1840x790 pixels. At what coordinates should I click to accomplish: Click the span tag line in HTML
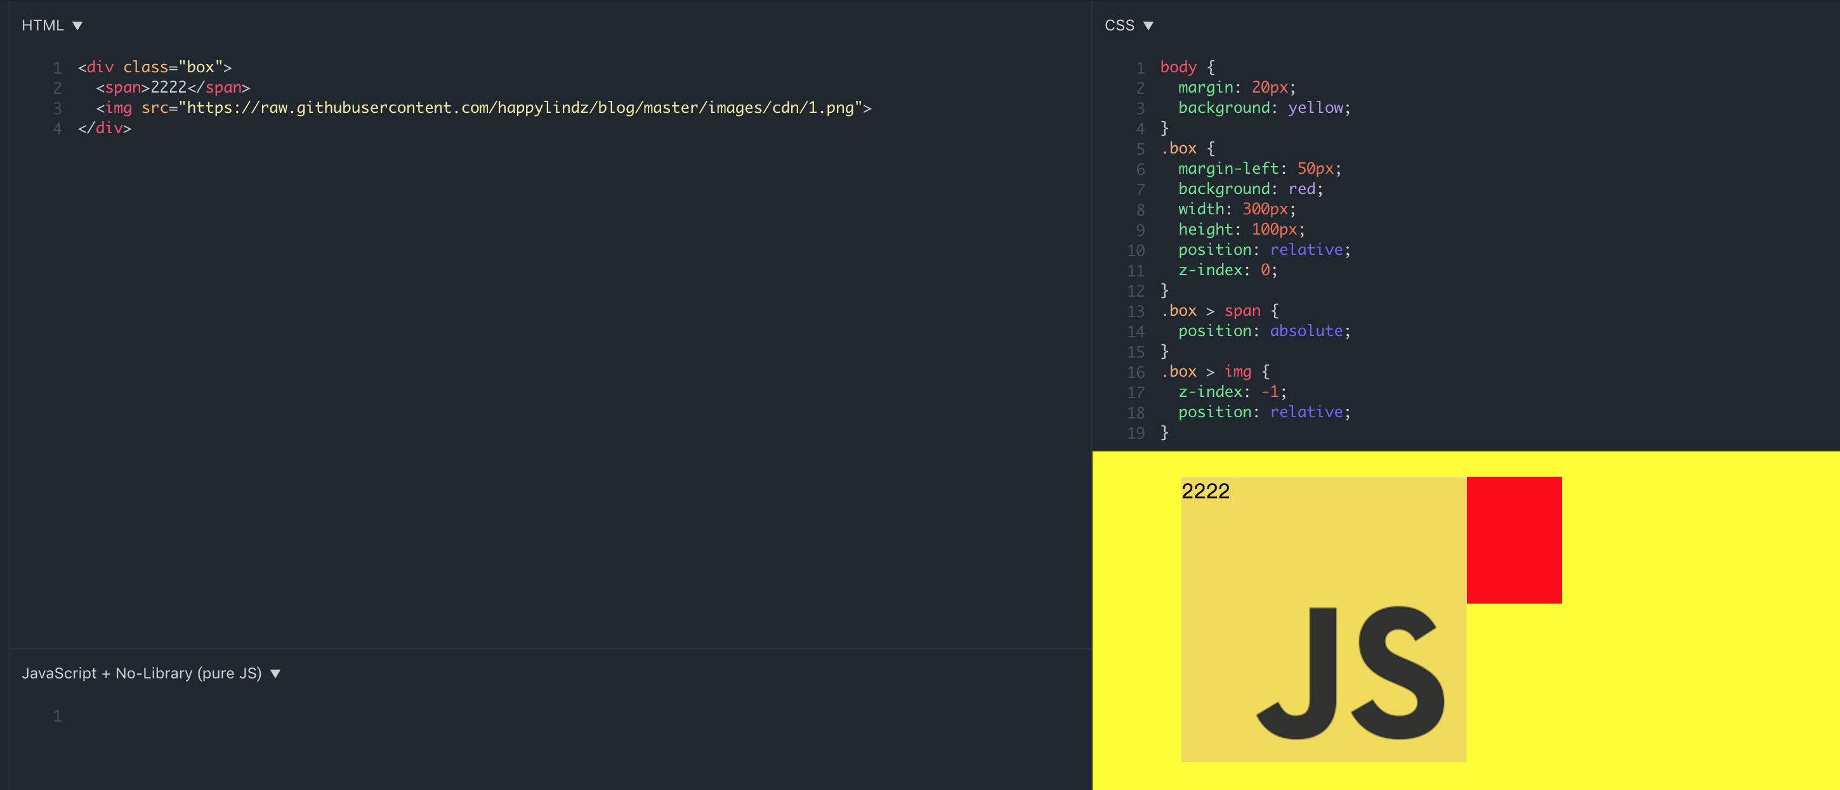173,87
